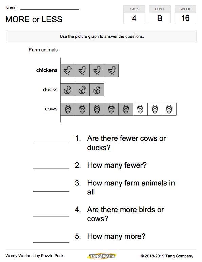Click the PACK 4 box
The height and width of the screenshot is (262, 202).
click(x=134, y=14)
